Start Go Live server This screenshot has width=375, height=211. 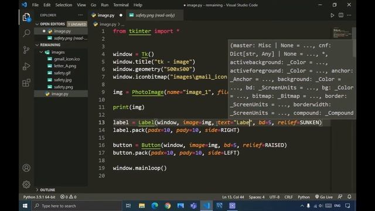point(324,197)
